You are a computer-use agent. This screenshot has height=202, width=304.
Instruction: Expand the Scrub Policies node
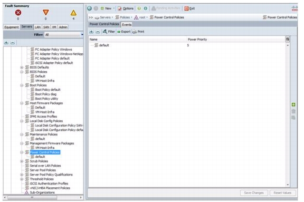pyautogui.click(x=22, y=161)
